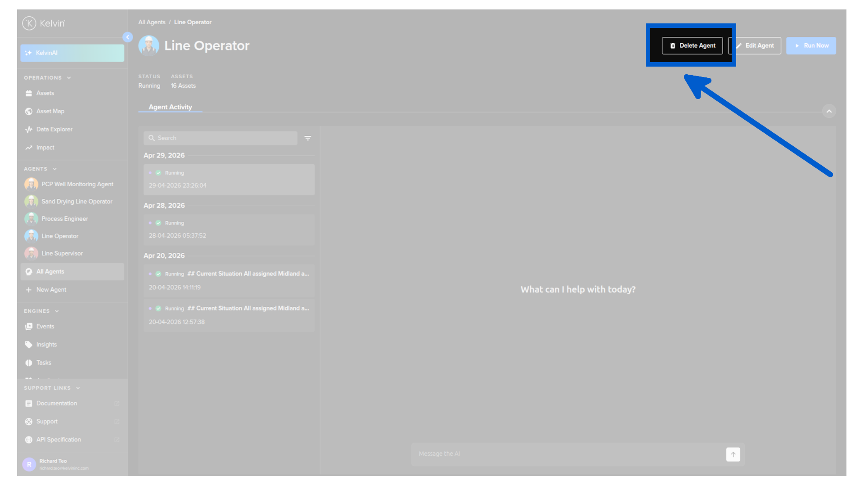Open the 20-04-2026 14:11:19 activity entry

(229, 280)
